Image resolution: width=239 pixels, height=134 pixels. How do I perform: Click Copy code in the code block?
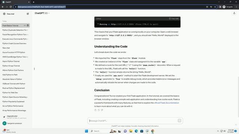[174, 19]
